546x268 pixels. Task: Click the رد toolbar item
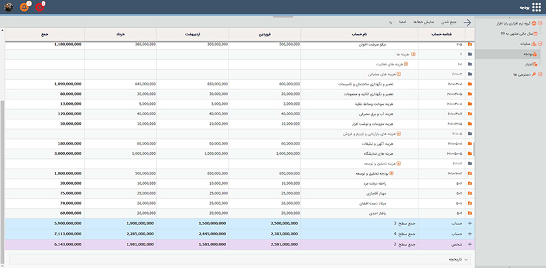[x=391, y=22]
